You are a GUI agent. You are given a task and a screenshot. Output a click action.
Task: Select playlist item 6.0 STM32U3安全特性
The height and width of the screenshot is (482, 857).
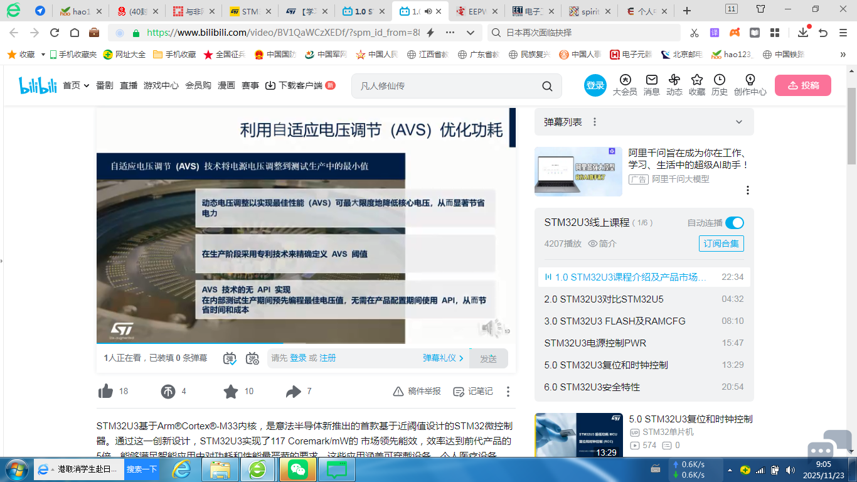click(x=644, y=387)
